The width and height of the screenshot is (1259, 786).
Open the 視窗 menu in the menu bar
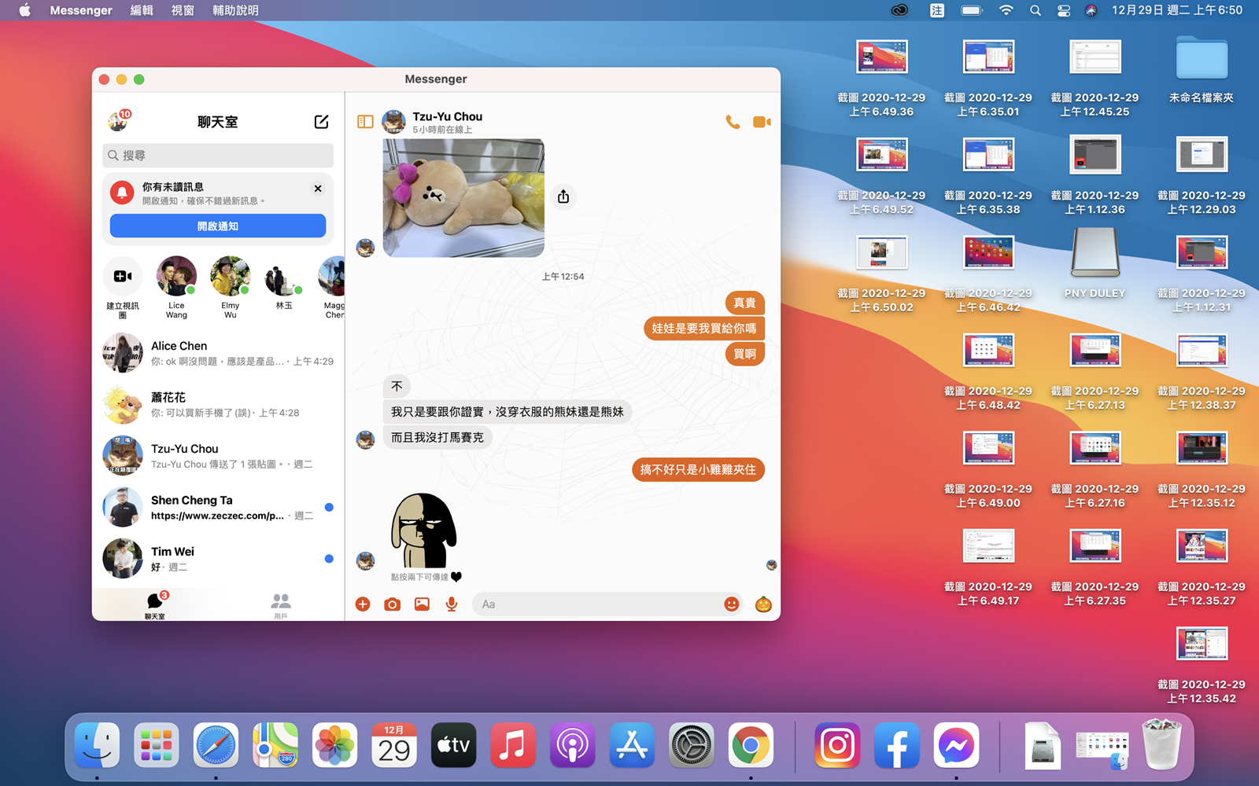pos(182,10)
